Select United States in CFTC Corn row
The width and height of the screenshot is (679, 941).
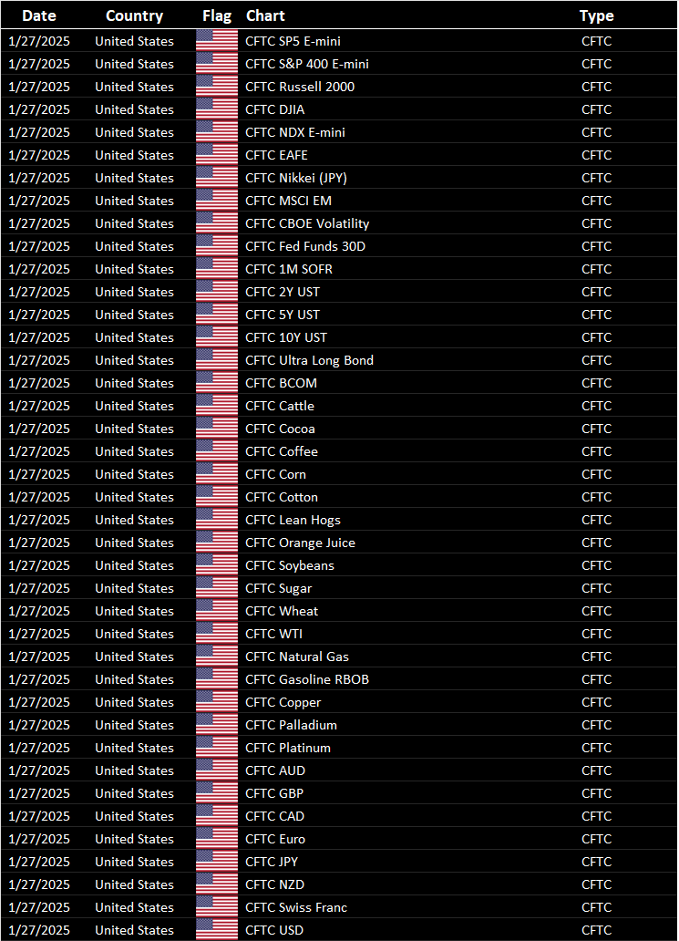[x=134, y=474]
